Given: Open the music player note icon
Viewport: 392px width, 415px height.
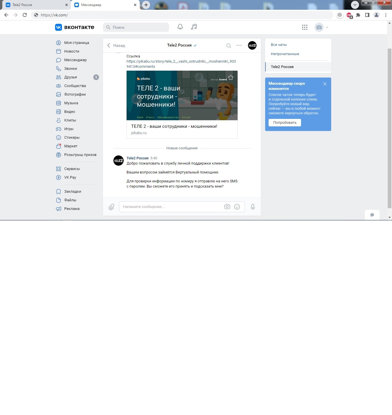Looking at the screenshot, I should (x=194, y=27).
